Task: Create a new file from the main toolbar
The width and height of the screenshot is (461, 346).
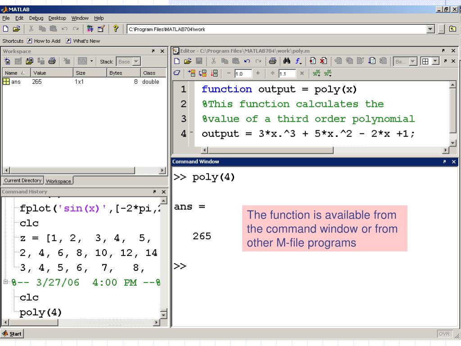Action: [x=5, y=29]
